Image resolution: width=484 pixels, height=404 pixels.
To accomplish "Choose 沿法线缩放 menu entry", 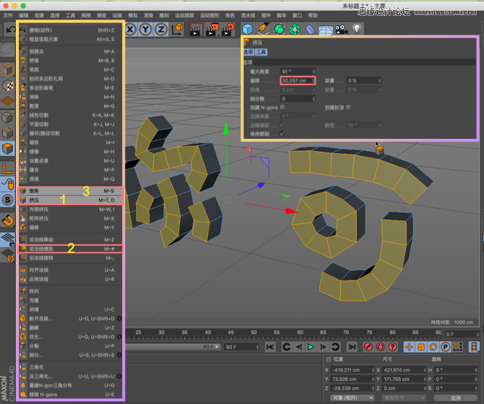I will pyautogui.click(x=71, y=249).
